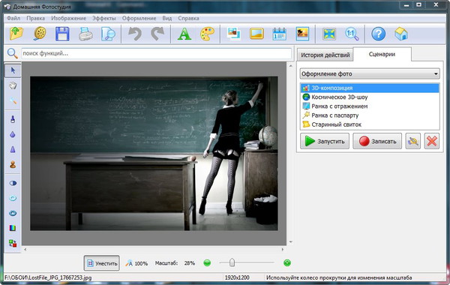The width and height of the screenshot is (450, 285).
Task: Delete scenario with the red X button
Action: pyautogui.click(x=432, y=141)
